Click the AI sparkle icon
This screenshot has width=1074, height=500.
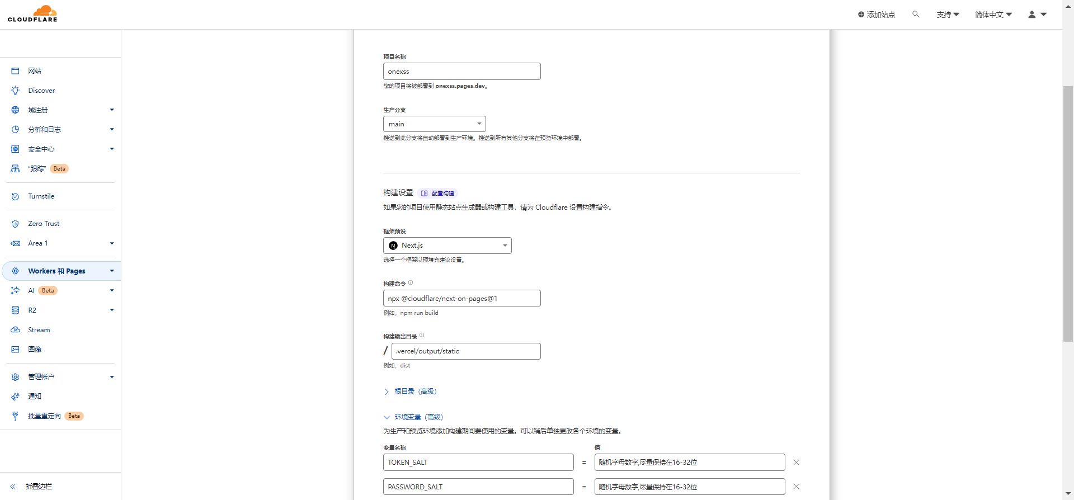[x=15, y=291]
